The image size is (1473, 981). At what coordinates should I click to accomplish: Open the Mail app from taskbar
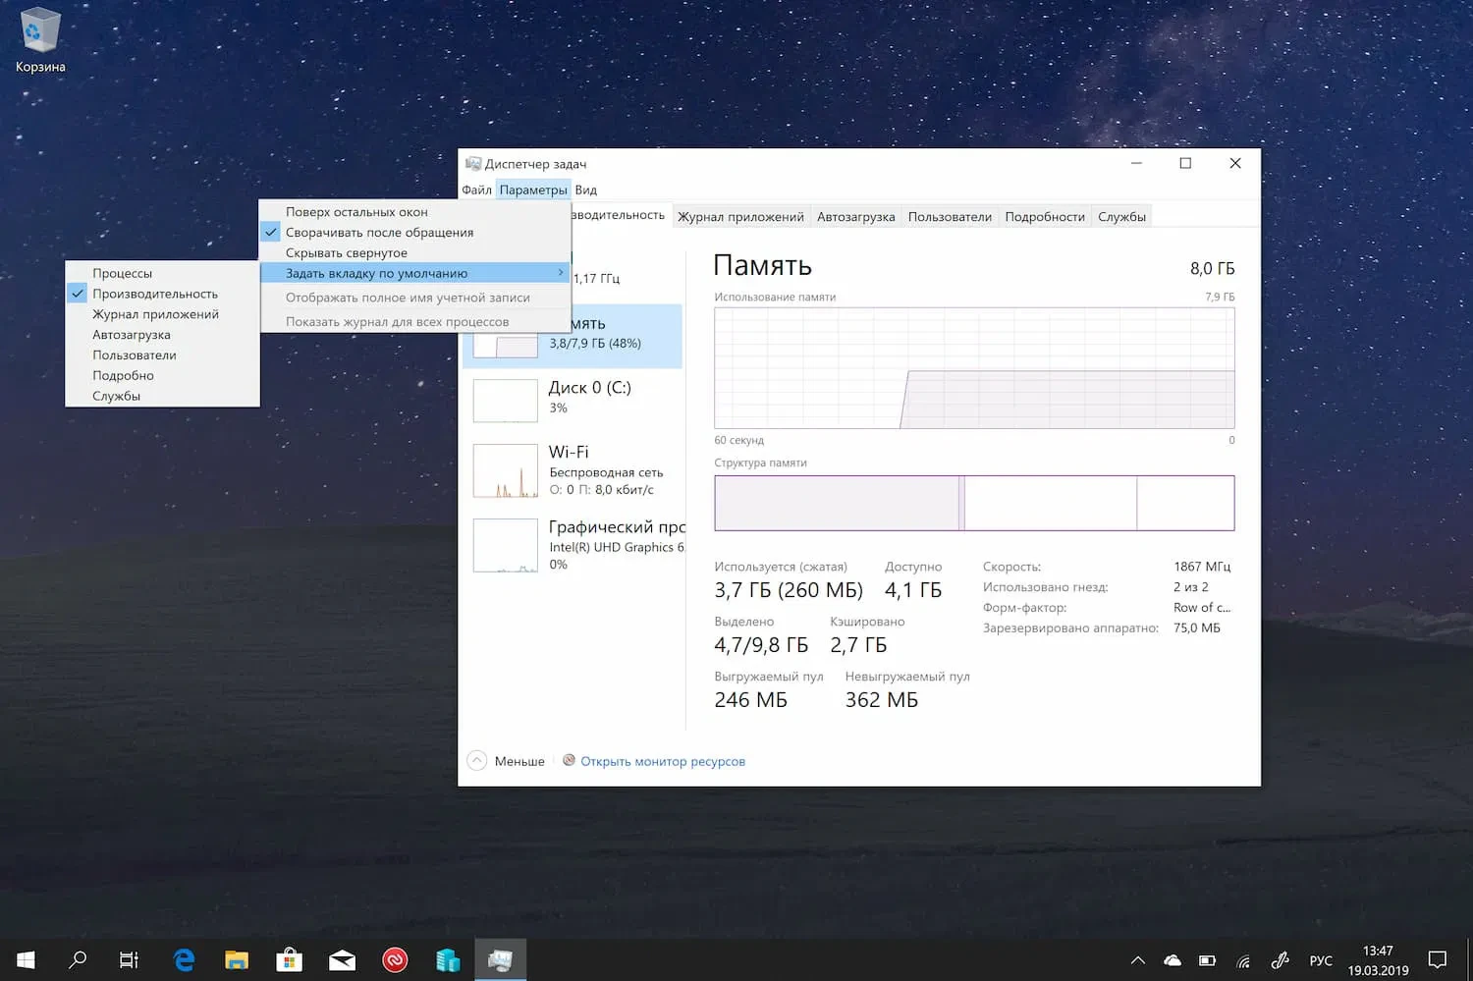point(342,959)
